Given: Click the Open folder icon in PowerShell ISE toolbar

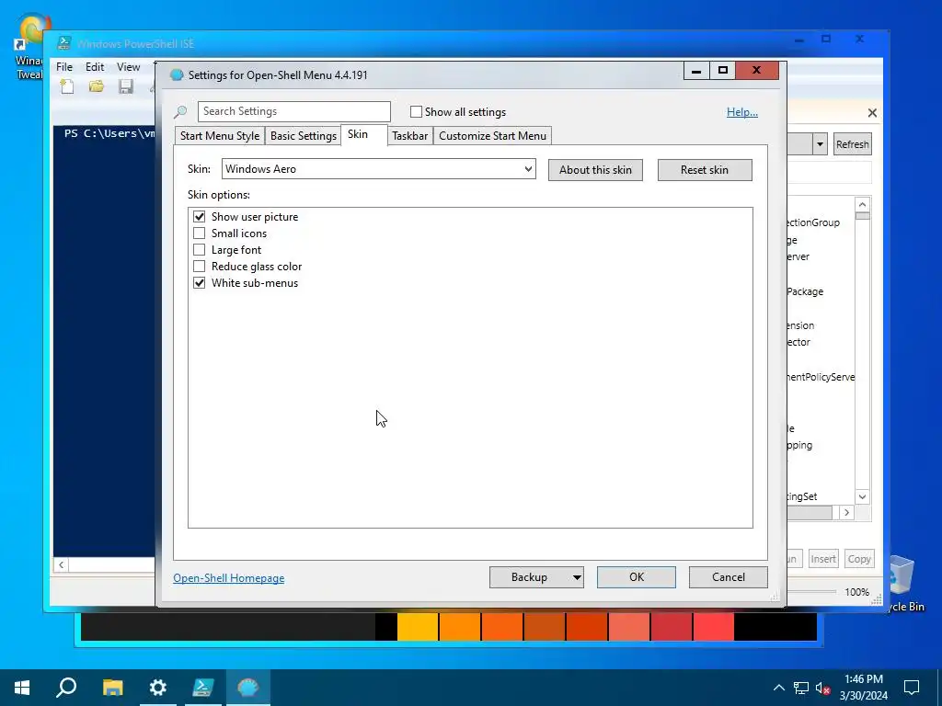Looking at the screenshot, I should [x=96, y=86].
